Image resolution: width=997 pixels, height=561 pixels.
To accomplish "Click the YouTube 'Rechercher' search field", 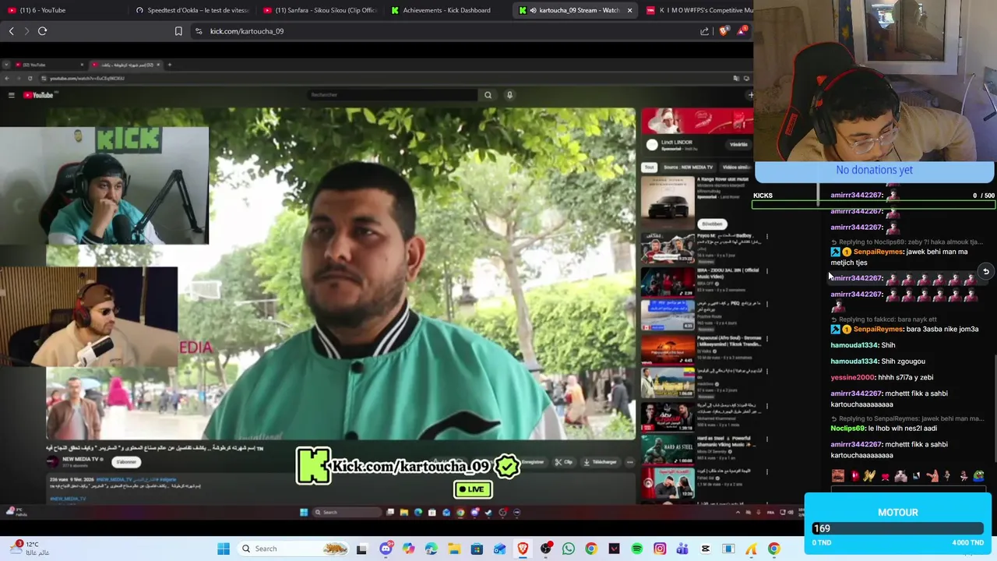I will (x=393, y=95).
